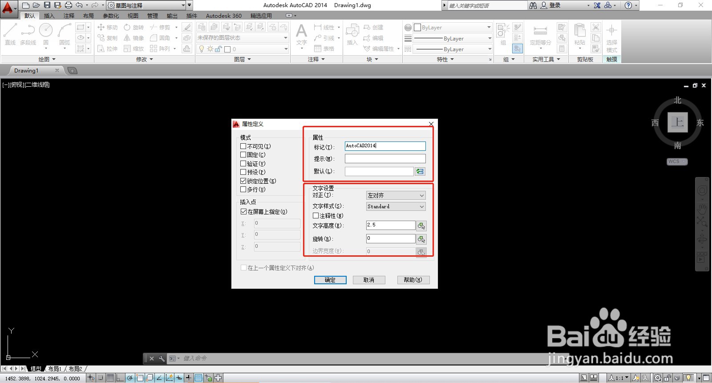This screenshot has height=383, width=712.
Task: Click the Table tool
Action: click(324, 48)
